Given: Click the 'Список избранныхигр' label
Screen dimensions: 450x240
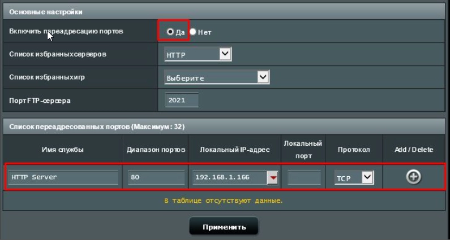Looking at the screenshot, I should [47, 77].
